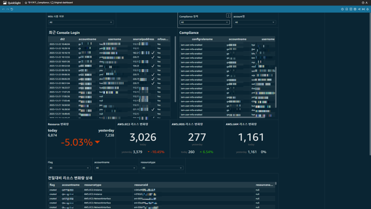Screen dimensions: 371x209
Task: Expand the account명 filter dropdown
Action: click(255, 22)
